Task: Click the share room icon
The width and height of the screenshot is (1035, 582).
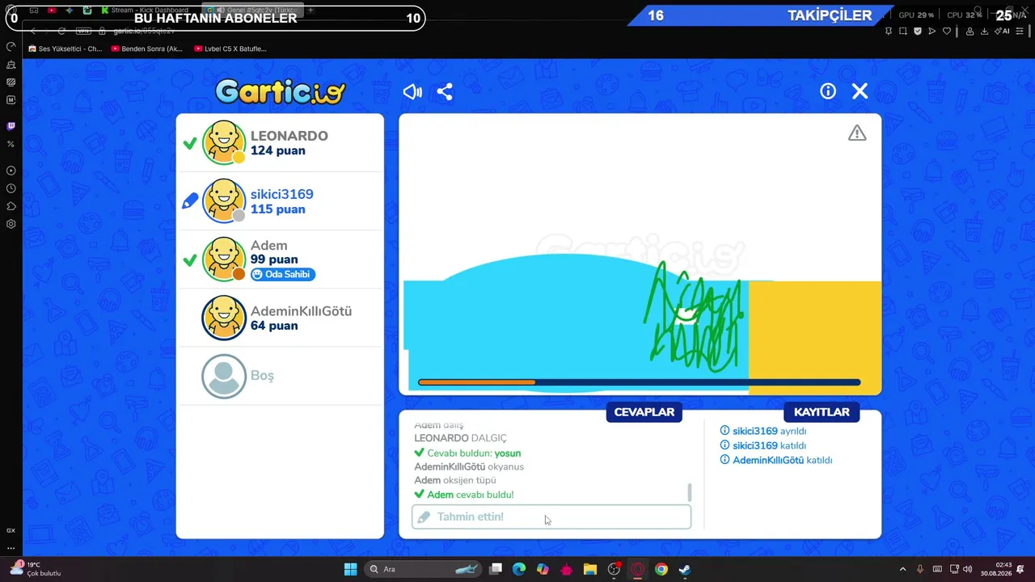Action: click(x=445, y=91)
